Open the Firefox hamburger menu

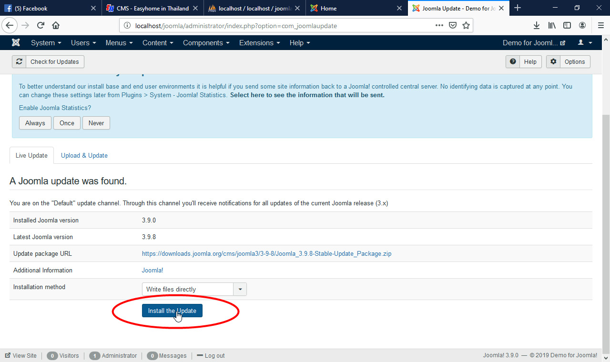click(600, 25)
